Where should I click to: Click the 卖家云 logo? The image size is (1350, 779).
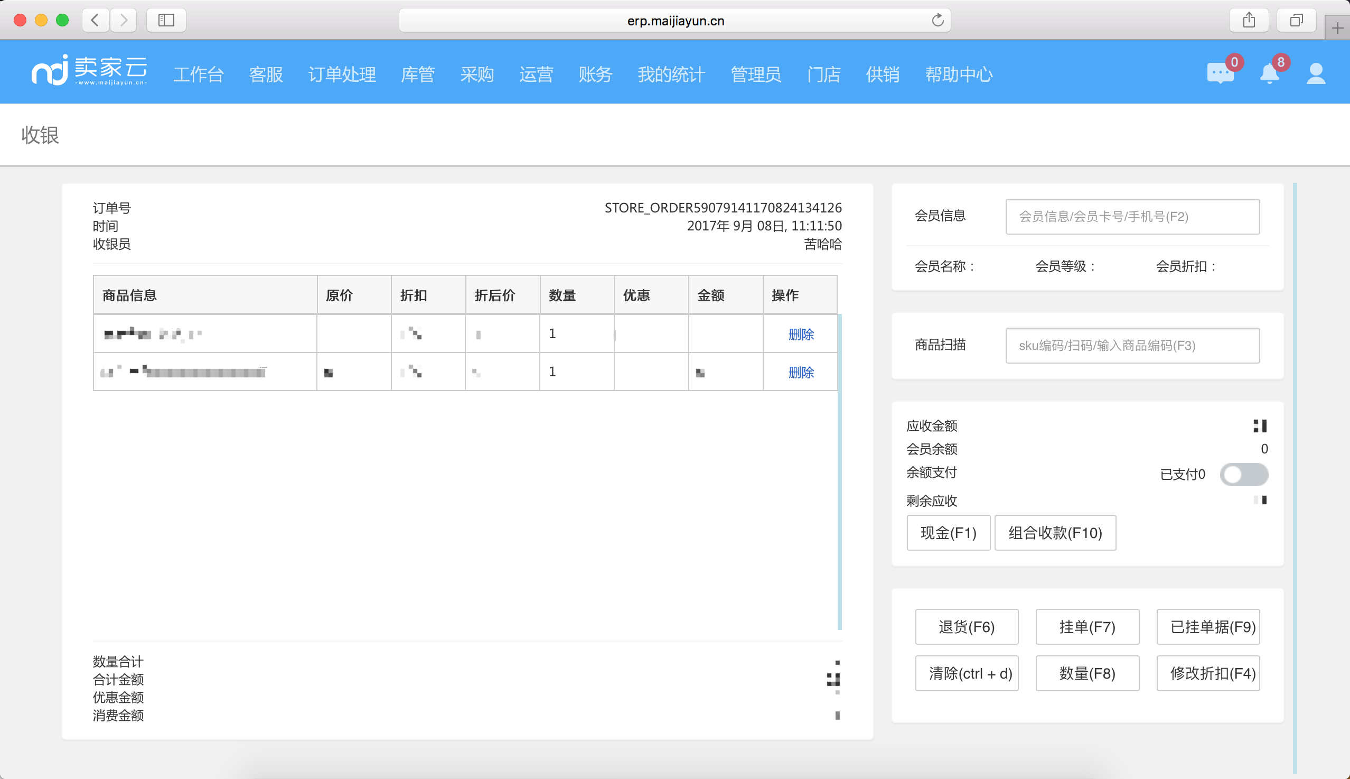(x=89, y=70)
